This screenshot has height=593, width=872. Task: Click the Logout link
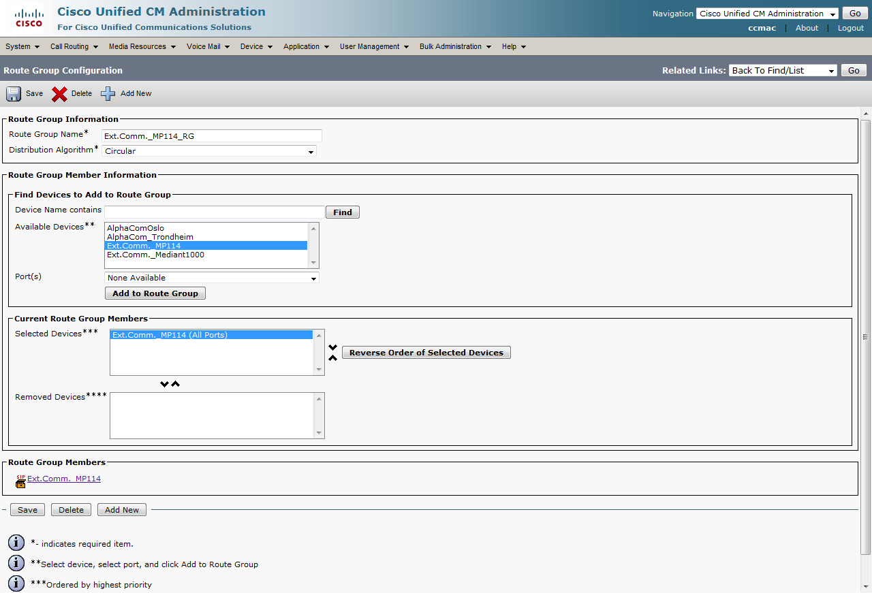click(x=850, y=28)
